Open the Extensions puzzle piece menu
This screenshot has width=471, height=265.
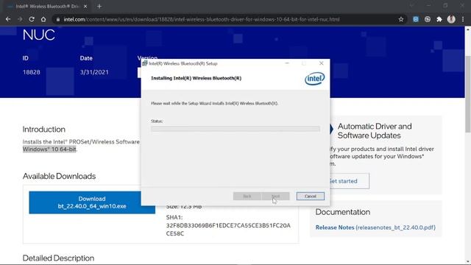[x=439, y=19]
